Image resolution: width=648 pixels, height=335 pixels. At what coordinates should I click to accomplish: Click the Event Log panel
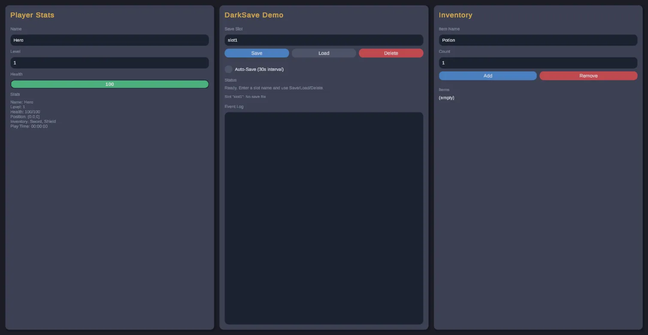point(324,217)
